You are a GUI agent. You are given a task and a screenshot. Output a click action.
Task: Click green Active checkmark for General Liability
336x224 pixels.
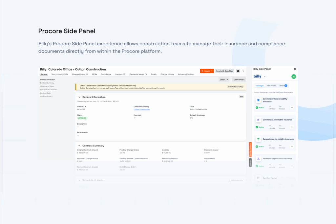tap(257, 108)
